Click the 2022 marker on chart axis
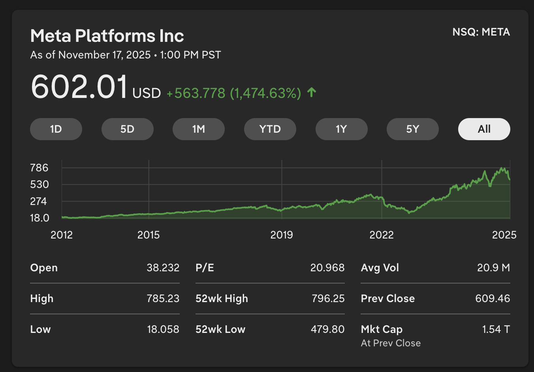 (382, 235)
